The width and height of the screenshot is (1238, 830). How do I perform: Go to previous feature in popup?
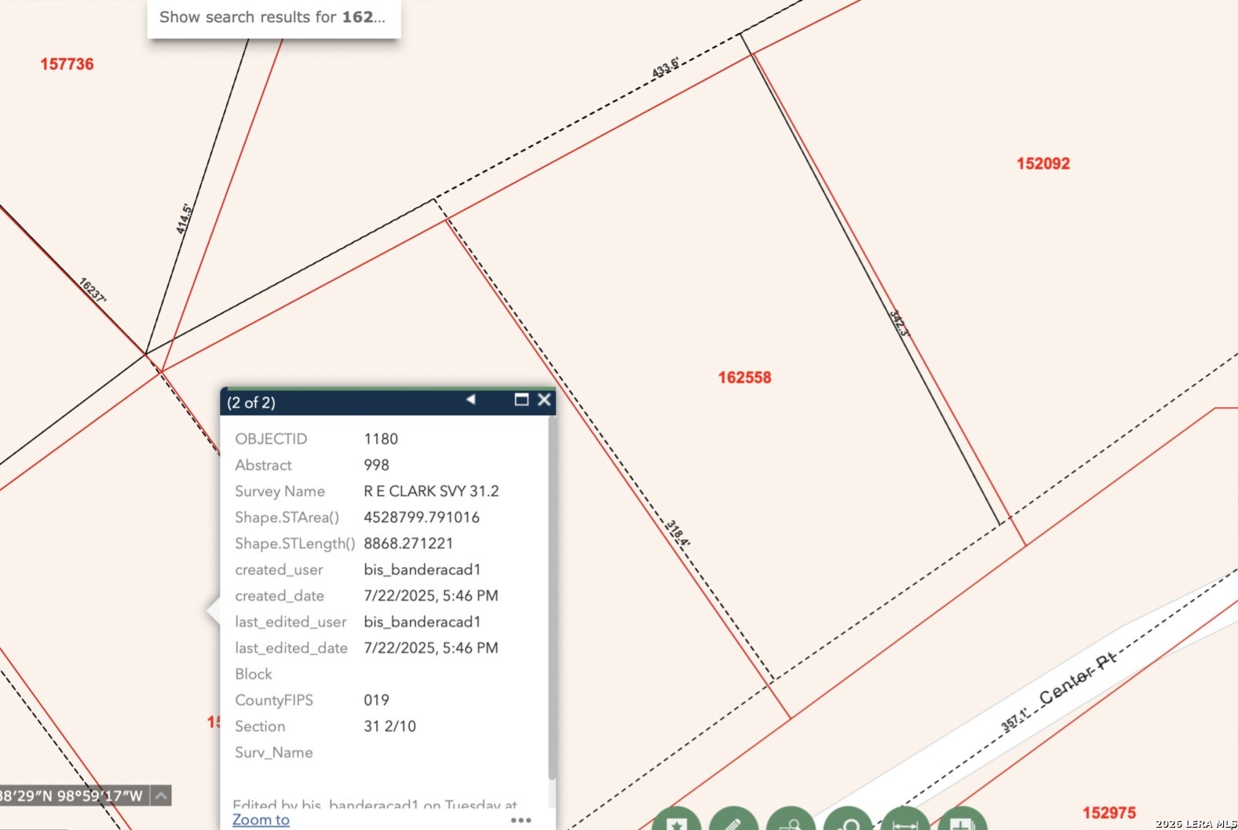click(x=471, y=400)
